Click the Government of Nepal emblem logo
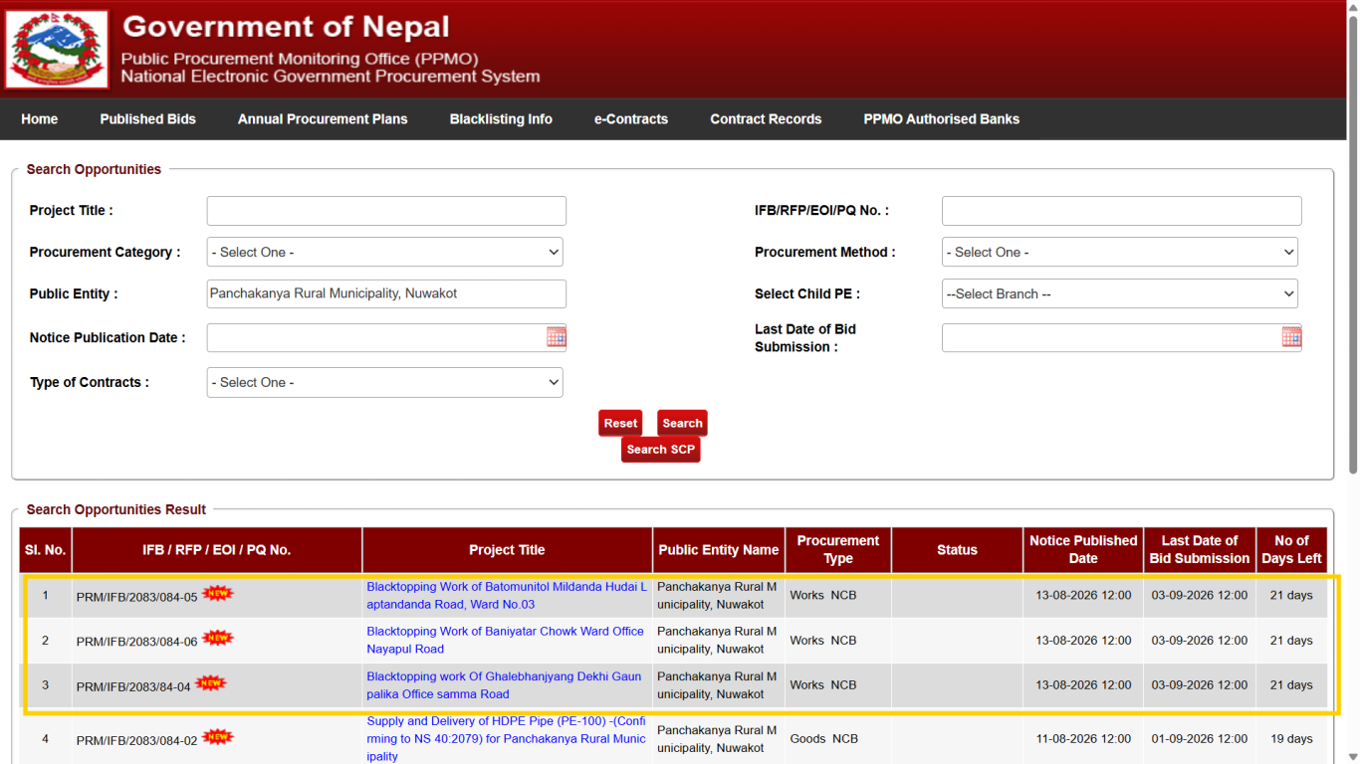Viewport: 1360px width, 764px height. point(57,50)
